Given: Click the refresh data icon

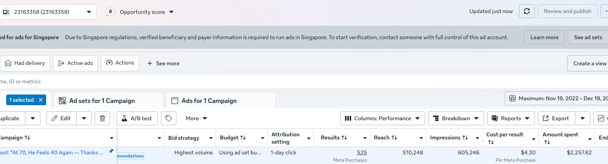Looking at the screenshot, I should pos(526,12).
